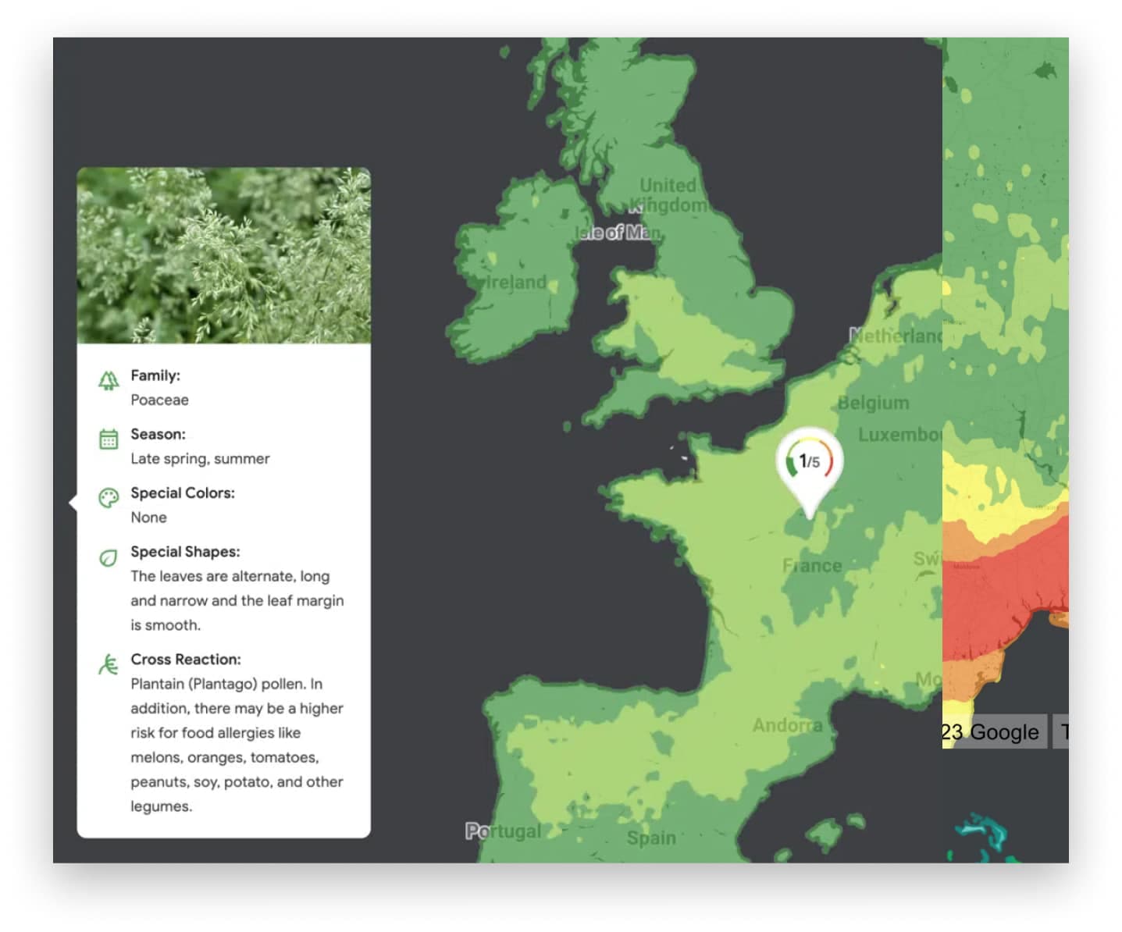The image size is (1122, 932).
Task: Click the France label on map
Action: tap(812, 565)
